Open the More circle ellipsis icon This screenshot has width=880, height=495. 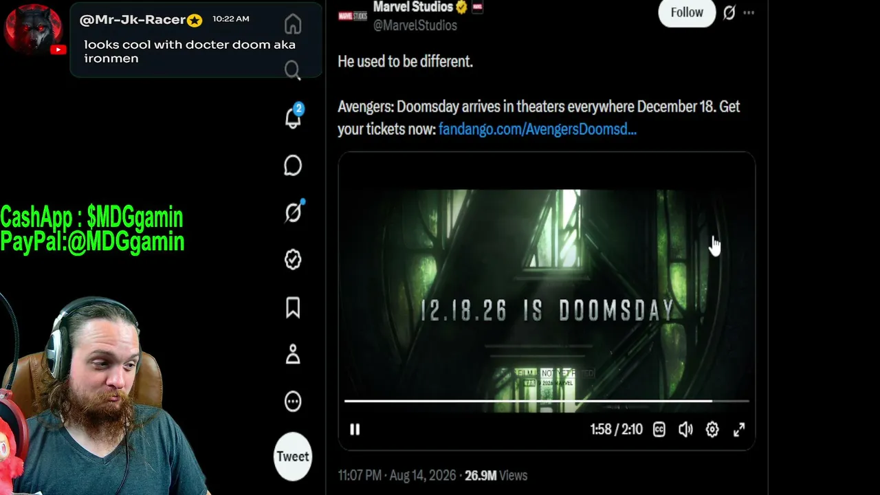[293, 401]
